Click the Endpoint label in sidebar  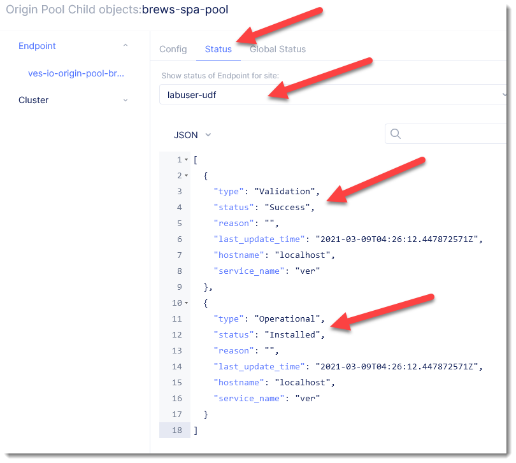[37, 46]
